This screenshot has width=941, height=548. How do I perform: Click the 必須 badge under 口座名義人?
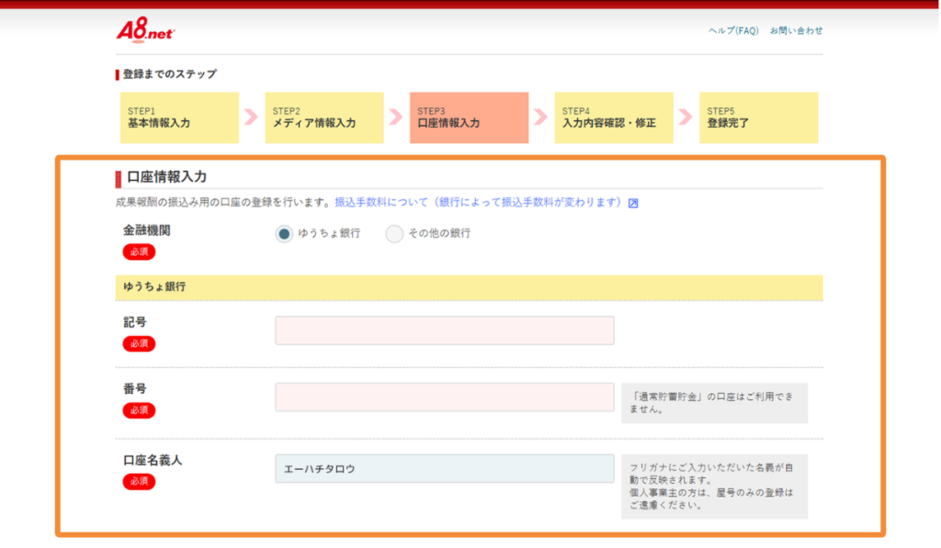point(139,482)
